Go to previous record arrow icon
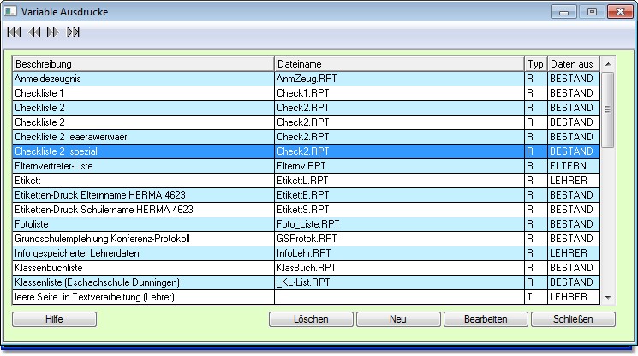Screen dimensions: 638x356 point(34,33)
